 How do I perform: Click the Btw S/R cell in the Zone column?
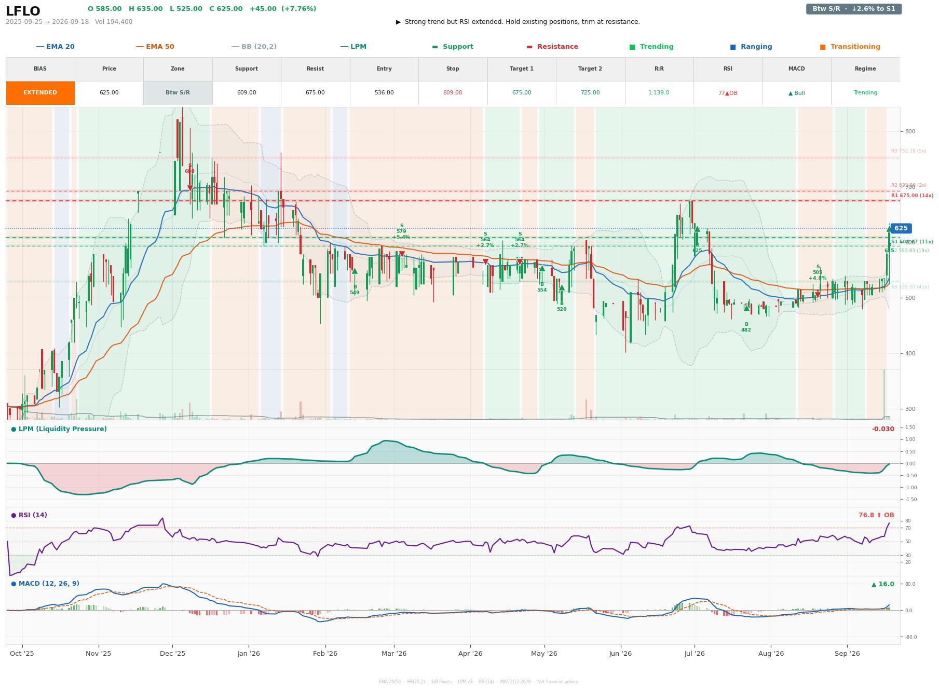point(178,93)
